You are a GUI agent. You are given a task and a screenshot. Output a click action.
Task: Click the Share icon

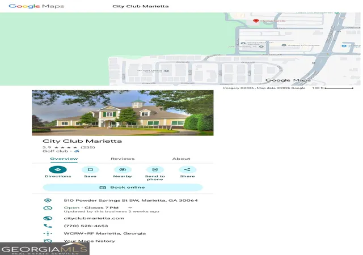pos(187,169)
